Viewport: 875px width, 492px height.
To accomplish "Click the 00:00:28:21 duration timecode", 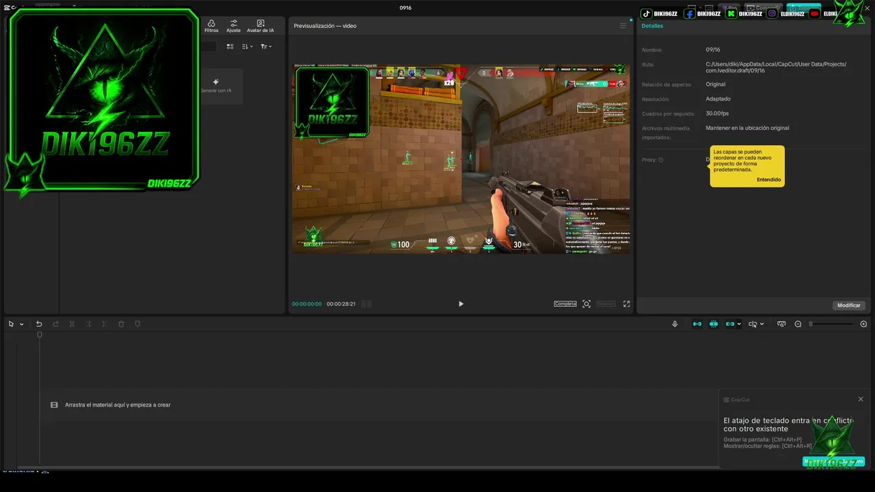I will (x=340, y=304).
